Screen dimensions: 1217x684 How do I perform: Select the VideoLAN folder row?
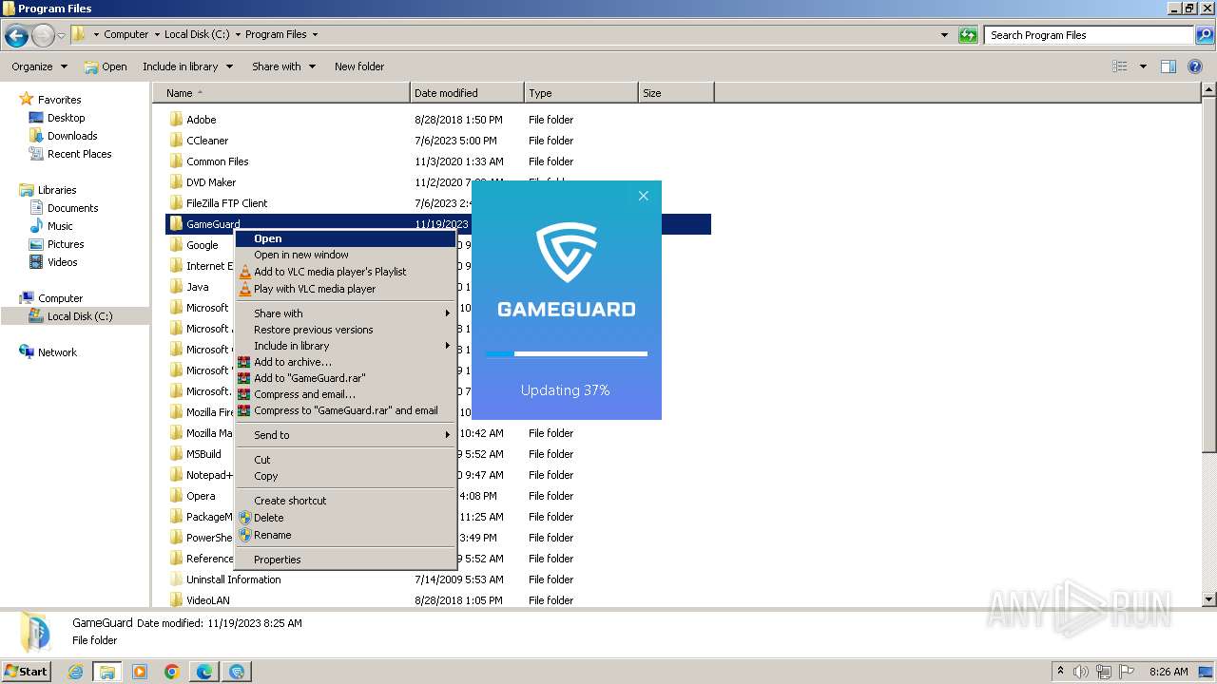pos(437,600)
